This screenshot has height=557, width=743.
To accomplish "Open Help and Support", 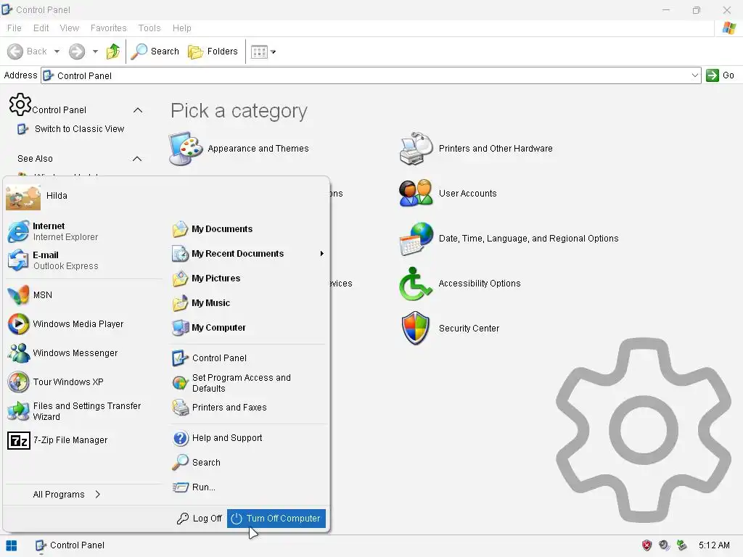I will point(217,438).
